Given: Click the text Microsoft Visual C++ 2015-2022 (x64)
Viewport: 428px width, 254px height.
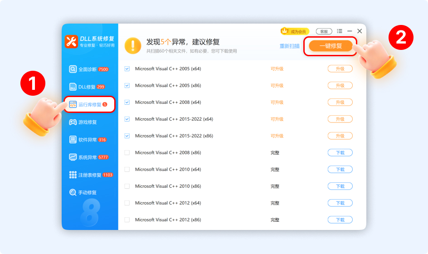Looking at the screenshot, I should 174,119.
